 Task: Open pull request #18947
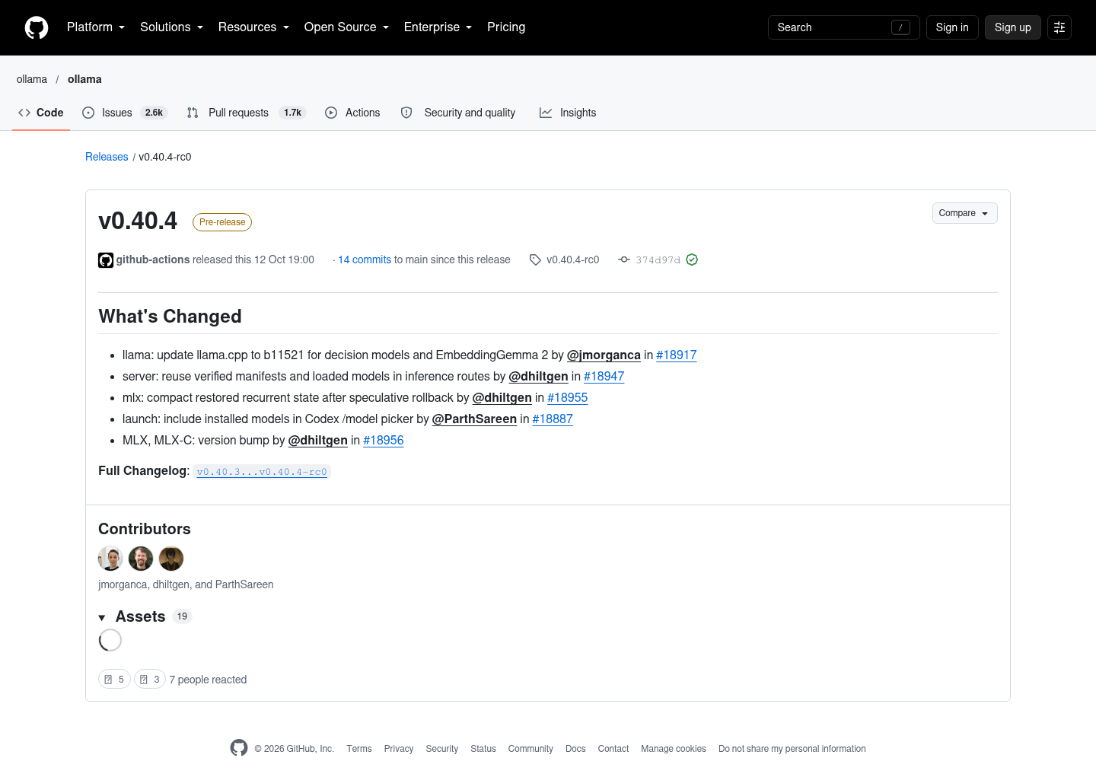tap(604, 376)
